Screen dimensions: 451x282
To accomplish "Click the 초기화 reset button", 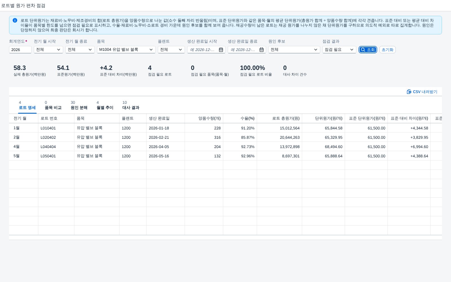I will tap(387, 50).
